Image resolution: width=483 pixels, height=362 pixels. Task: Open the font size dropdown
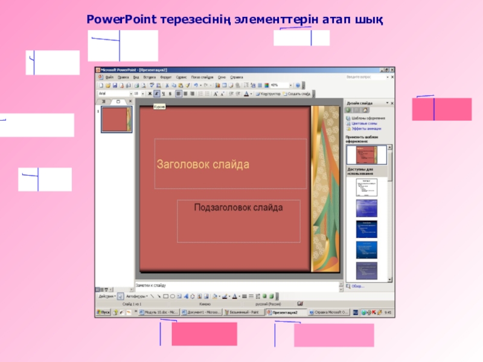[142, 94]
